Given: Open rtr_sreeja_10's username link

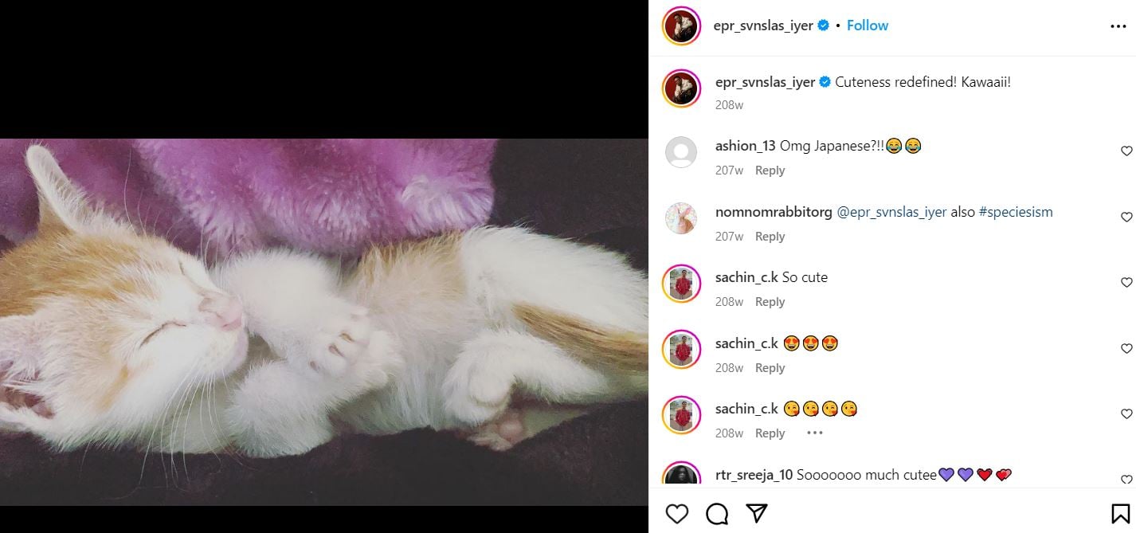Looking at the screenshot, I should 754,475.
